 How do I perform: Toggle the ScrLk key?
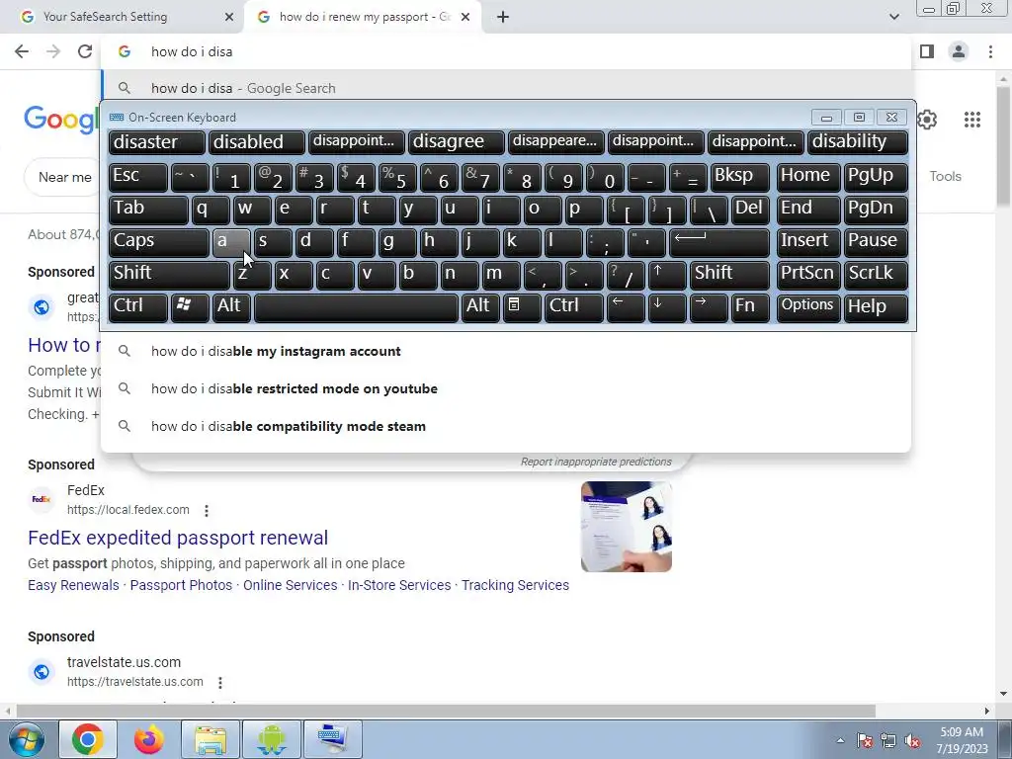[x=876, y=275]
